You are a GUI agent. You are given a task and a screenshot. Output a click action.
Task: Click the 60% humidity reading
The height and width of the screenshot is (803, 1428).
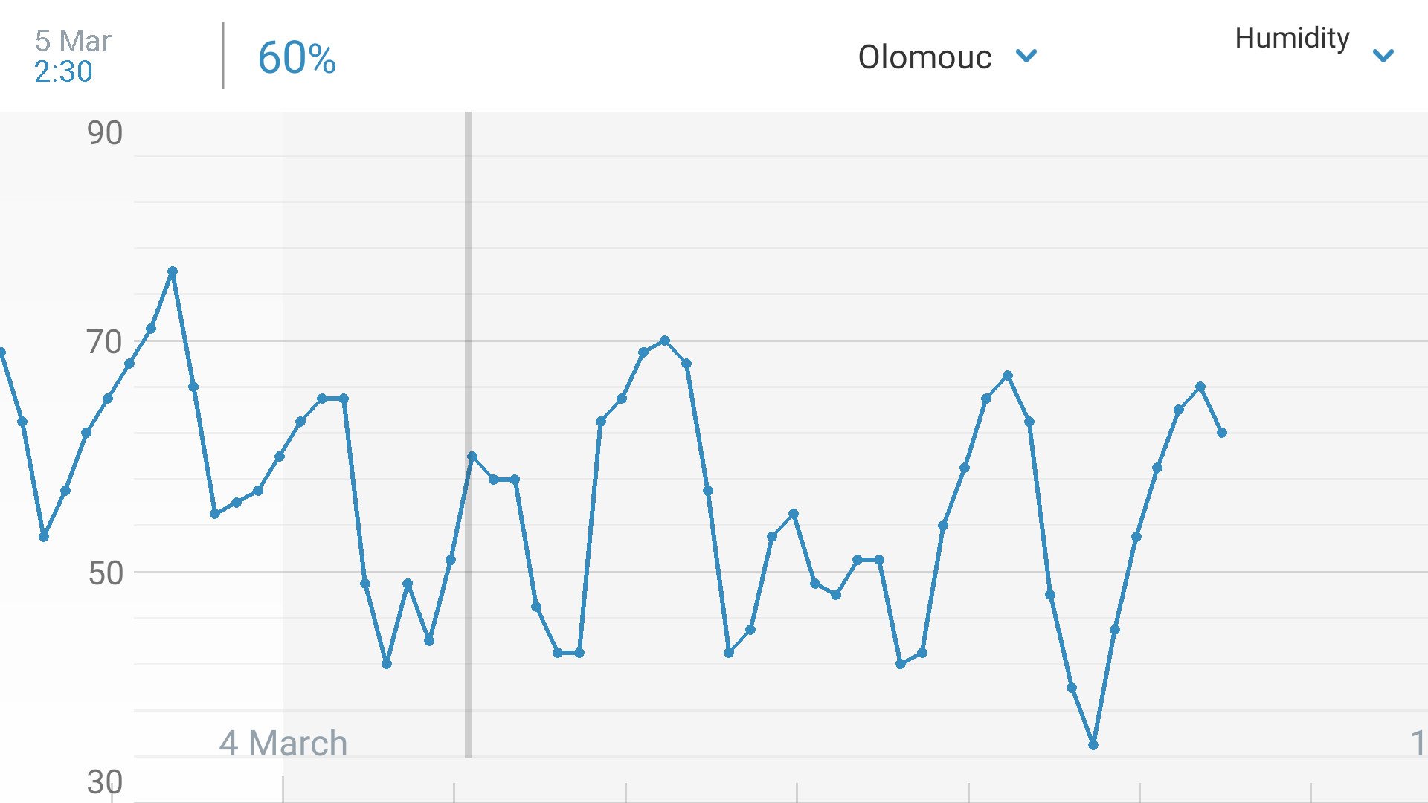tap(297, 58)
